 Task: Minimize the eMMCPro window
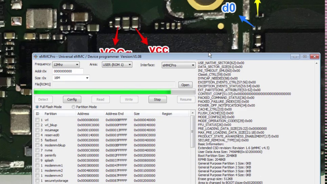pyautogui.click(x=295, y=56)
